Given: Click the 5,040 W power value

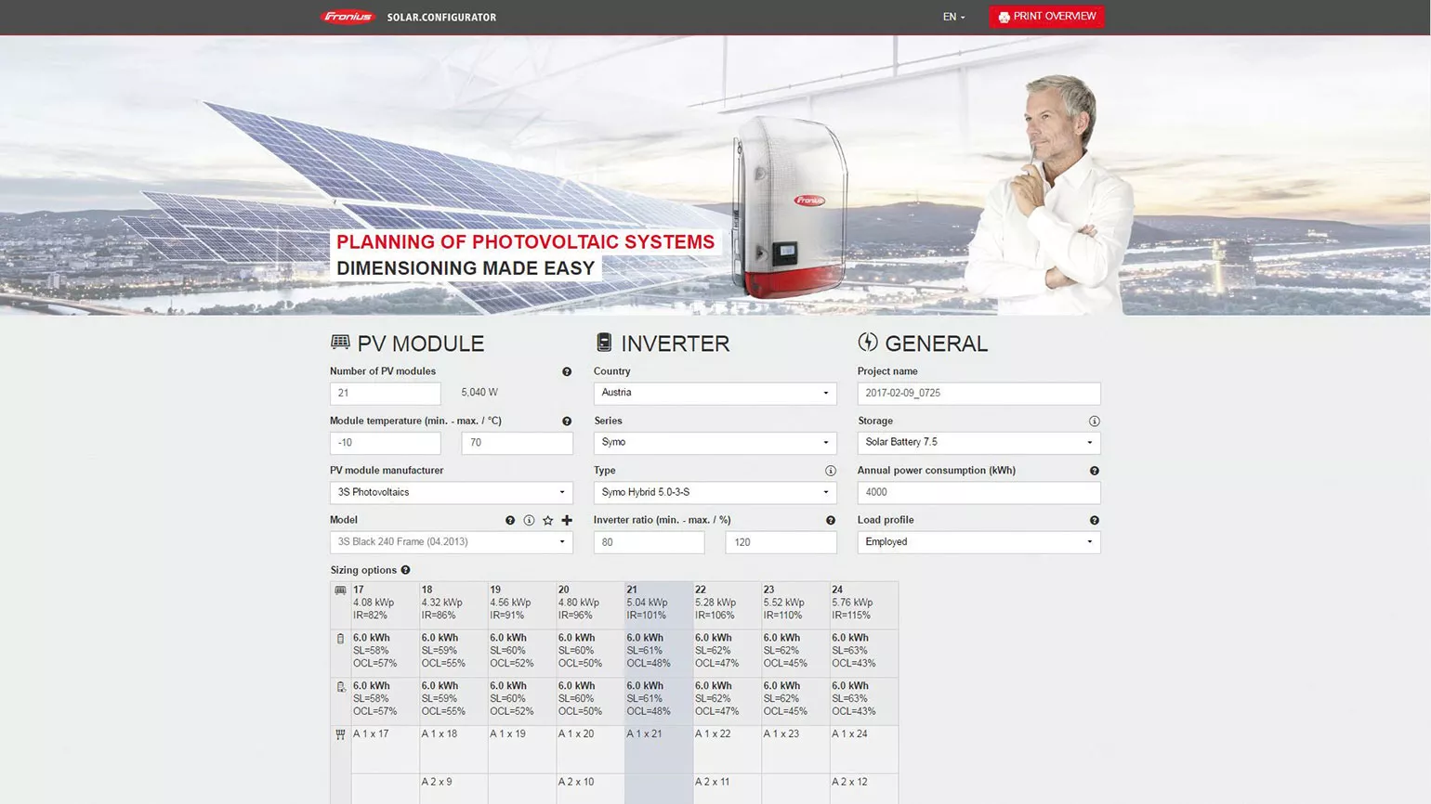Looking at the screenshot, I should [479, 393].
